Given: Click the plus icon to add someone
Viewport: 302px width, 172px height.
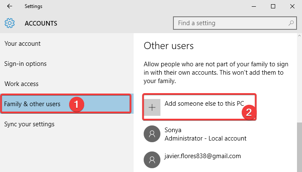Looking at the screenshot, I should click(x=152, y=108).
